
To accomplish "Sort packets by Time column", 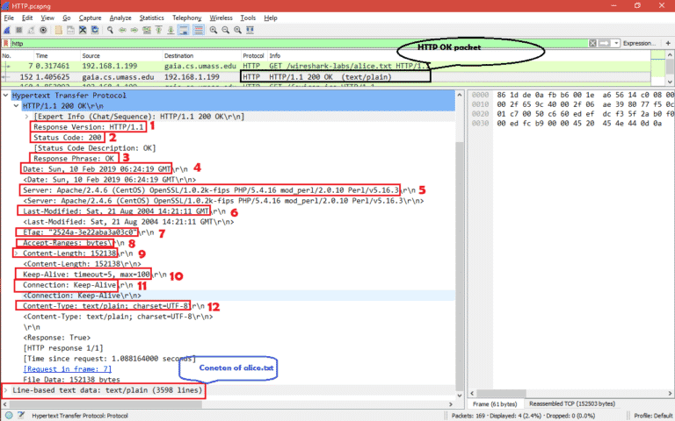I will [57, 56].
